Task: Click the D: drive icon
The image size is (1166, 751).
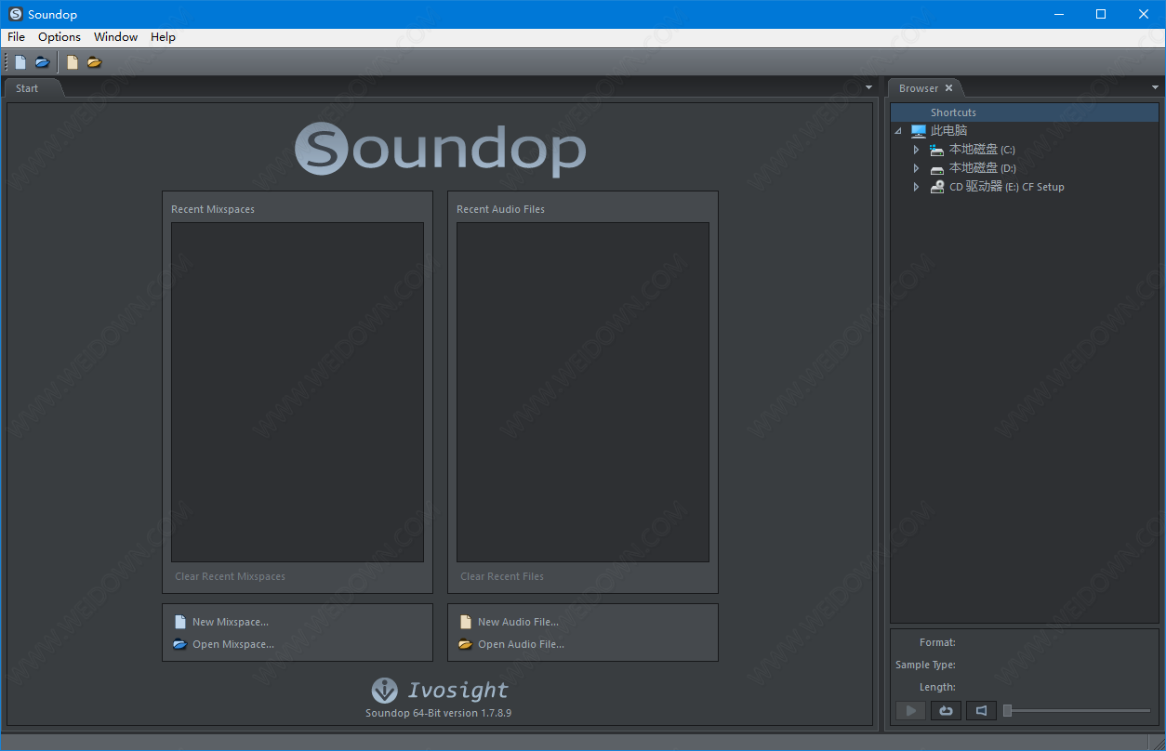Action: pos(937,168)
